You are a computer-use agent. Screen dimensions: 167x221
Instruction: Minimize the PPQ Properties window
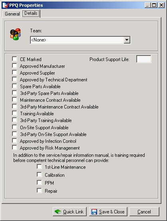click(147, 5)
